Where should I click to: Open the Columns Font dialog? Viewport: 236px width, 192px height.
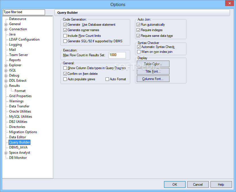(153, 79)
